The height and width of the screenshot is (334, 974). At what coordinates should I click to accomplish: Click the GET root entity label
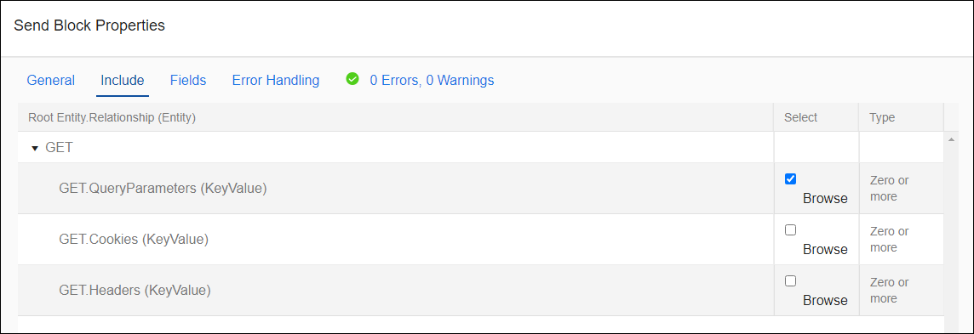coord(59,149)
